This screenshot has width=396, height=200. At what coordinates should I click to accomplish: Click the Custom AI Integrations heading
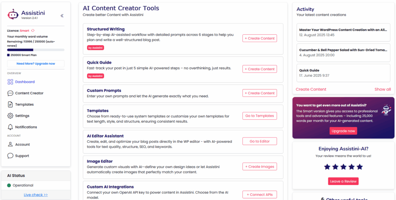[x=110, y=187]
